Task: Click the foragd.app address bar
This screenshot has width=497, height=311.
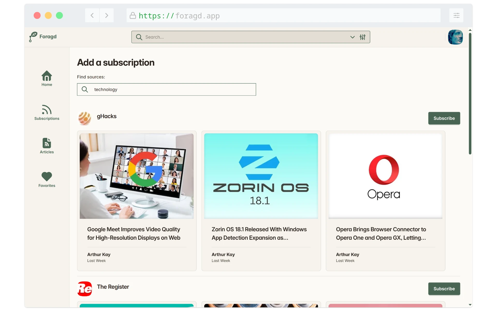Action: coord(283,15)
